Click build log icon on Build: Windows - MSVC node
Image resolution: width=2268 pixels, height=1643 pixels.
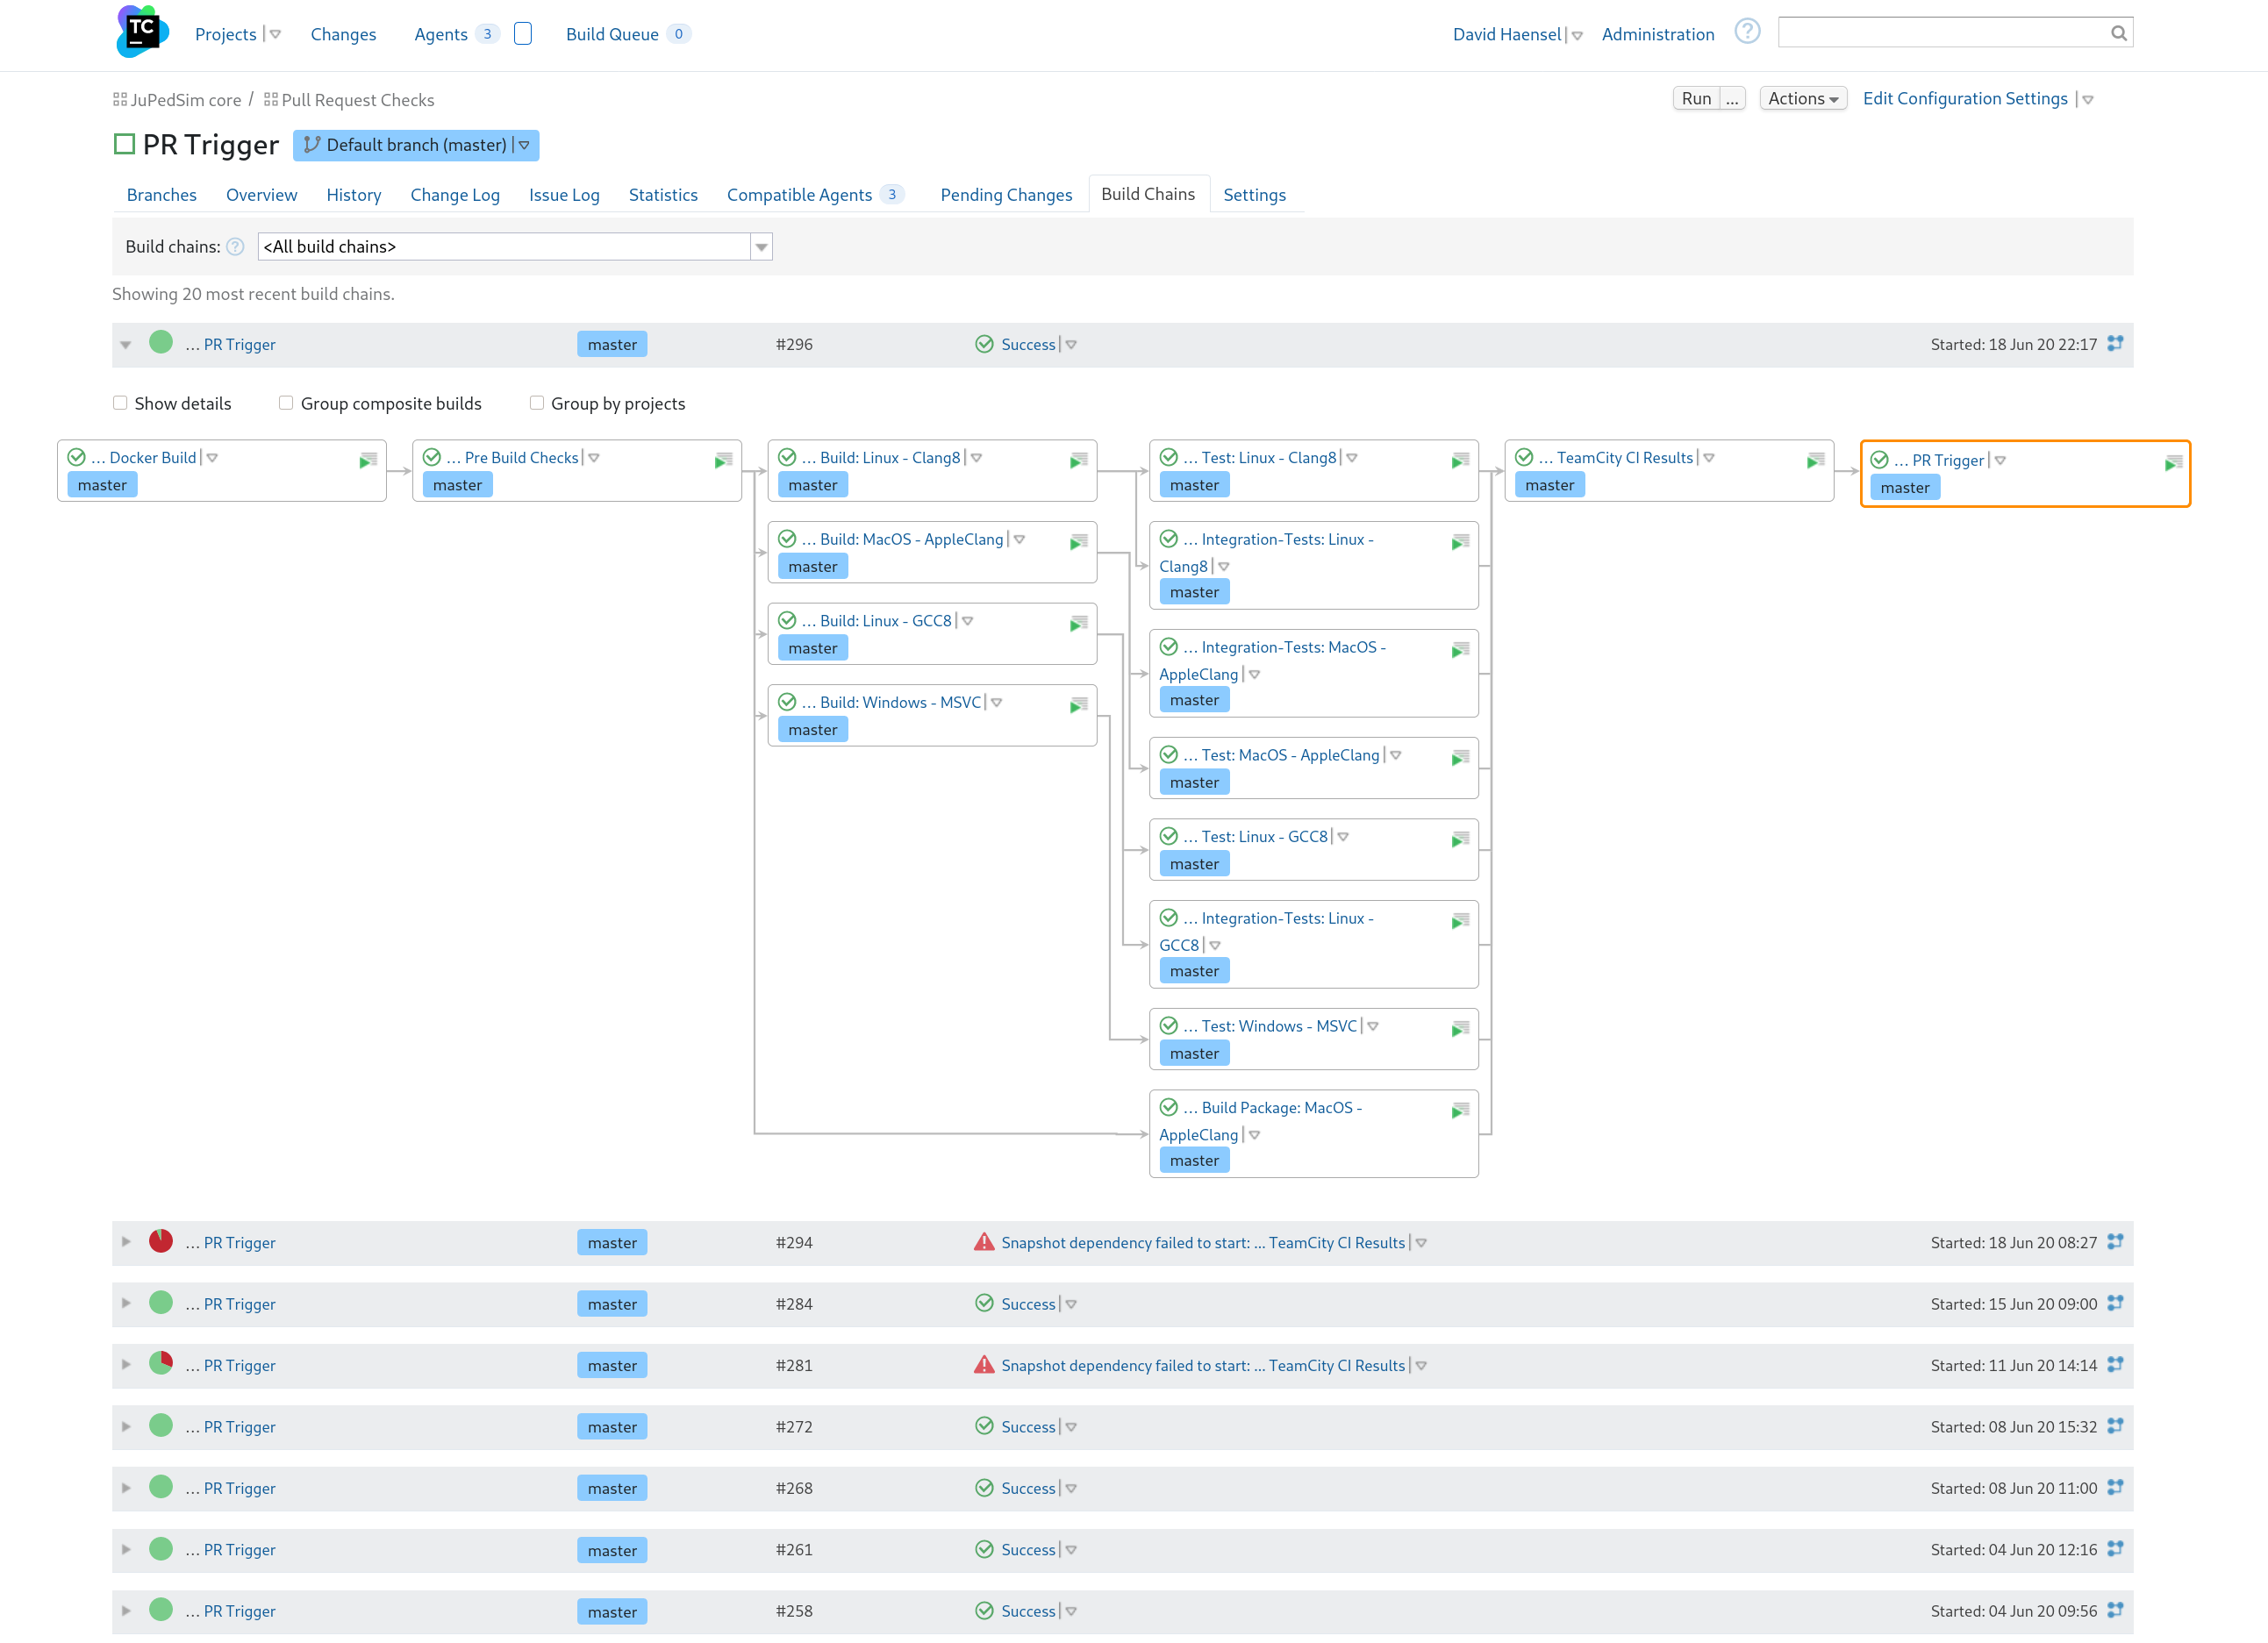tap(1078, 705)
